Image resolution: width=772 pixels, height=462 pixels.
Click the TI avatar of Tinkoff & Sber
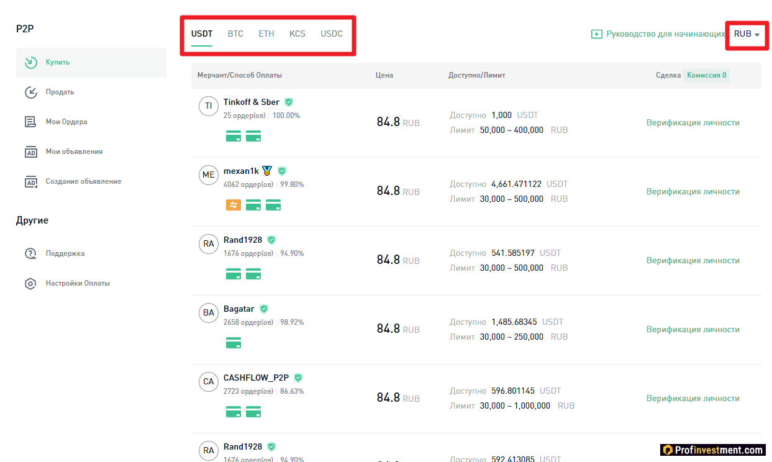coord(209,106)
